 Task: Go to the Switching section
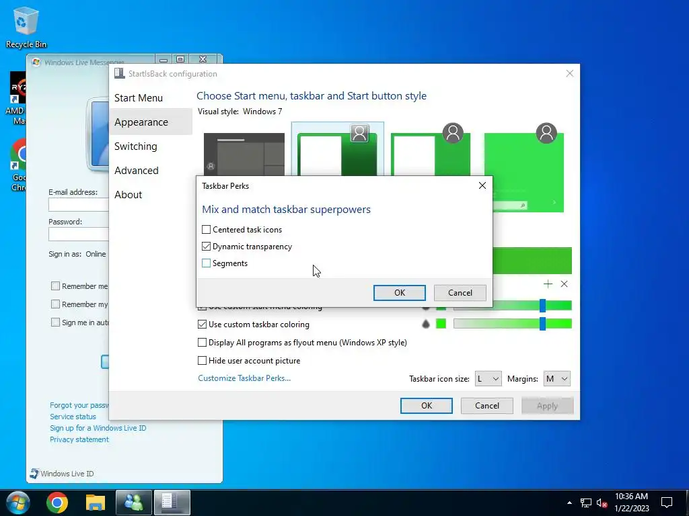[135, 146]
